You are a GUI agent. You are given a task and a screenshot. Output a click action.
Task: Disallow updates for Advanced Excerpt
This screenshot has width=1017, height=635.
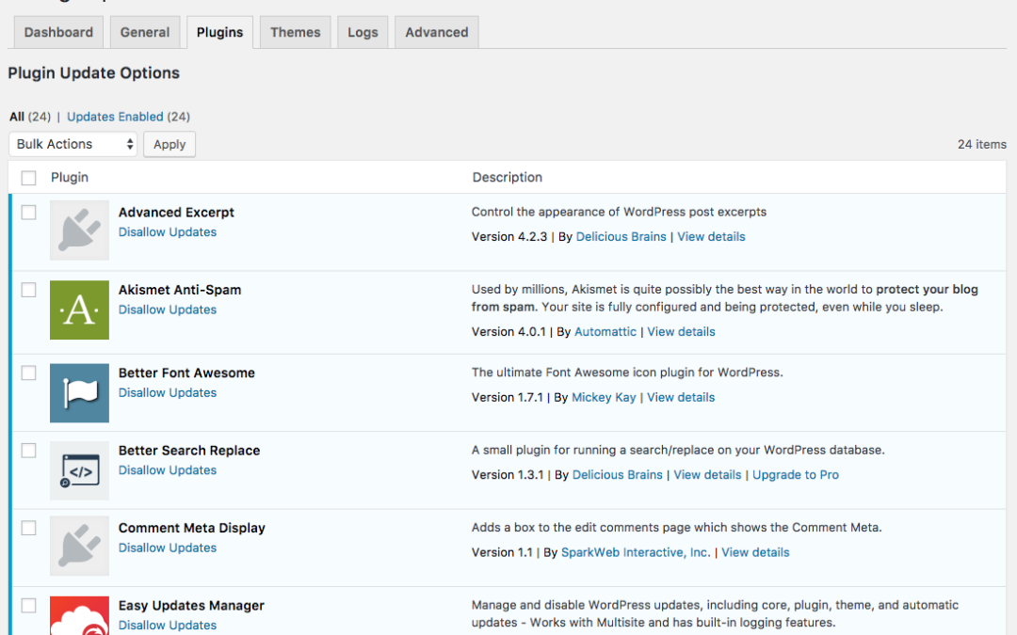[x=168, y=232]
